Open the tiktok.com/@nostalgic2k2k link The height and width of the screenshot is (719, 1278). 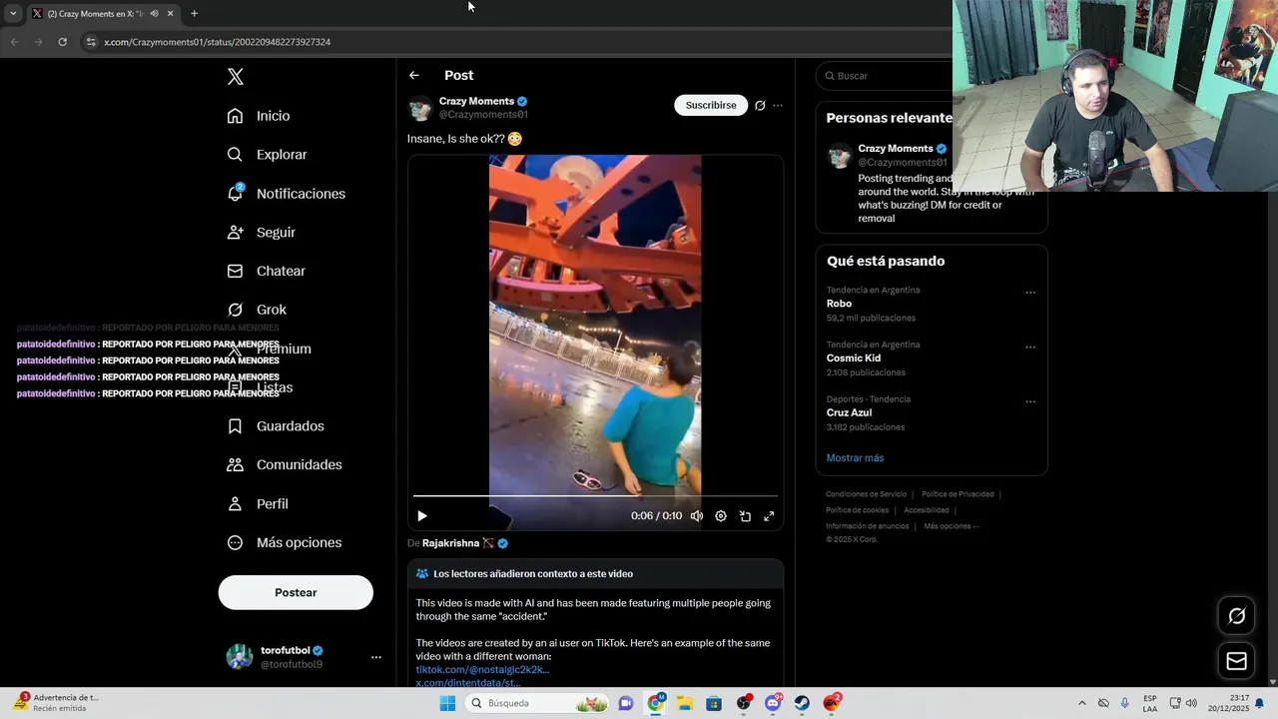point(482,669)
